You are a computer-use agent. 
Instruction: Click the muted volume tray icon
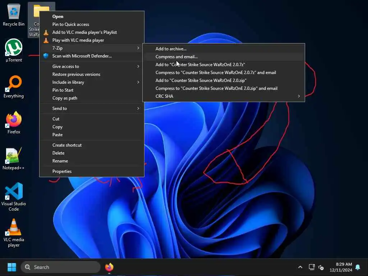click(x=321, y=267)
